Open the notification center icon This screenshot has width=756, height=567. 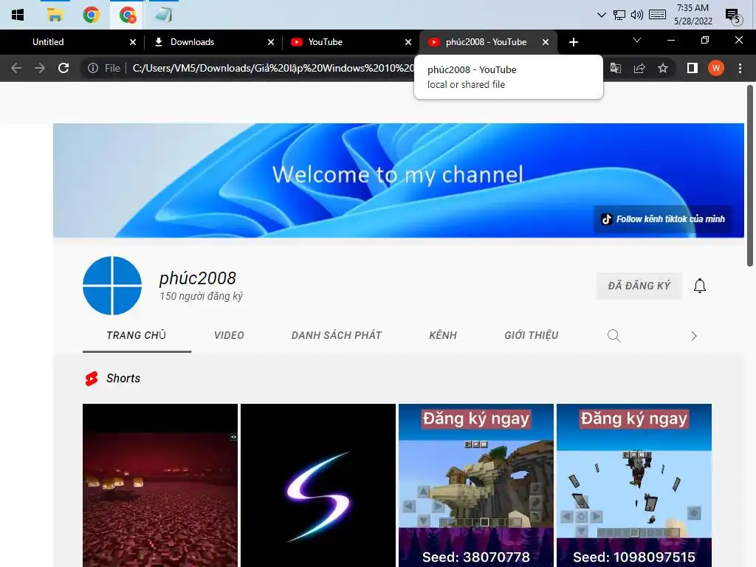(733, 16)
